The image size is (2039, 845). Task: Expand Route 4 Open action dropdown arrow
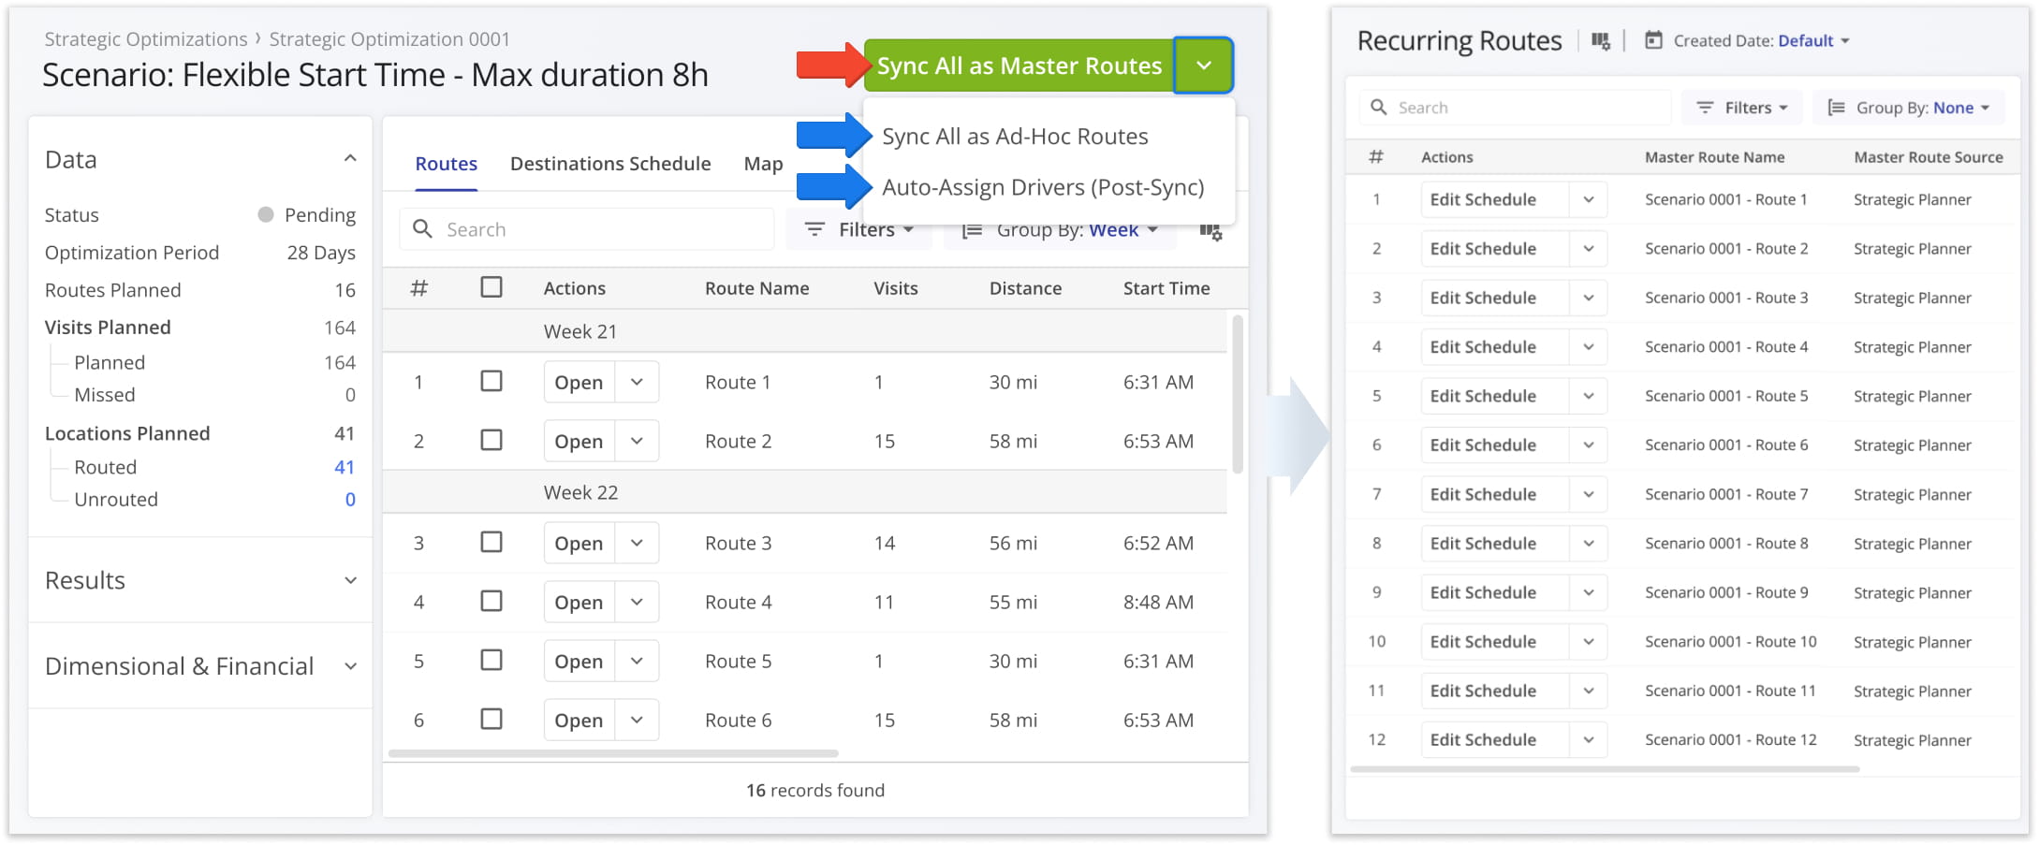pyautogui.click(x=637, y=602)
